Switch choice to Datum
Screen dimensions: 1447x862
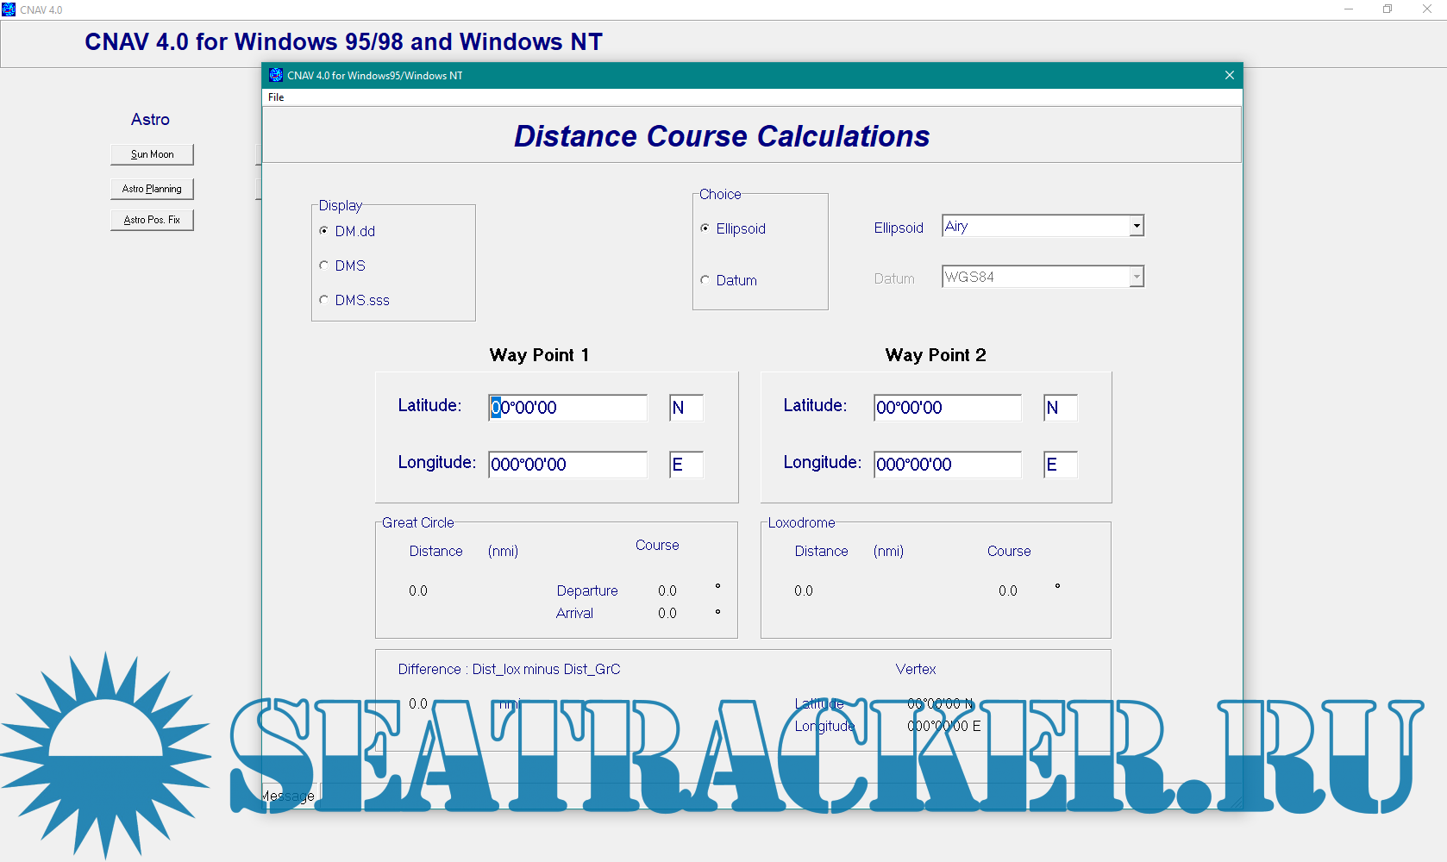[x=705, y=280]
